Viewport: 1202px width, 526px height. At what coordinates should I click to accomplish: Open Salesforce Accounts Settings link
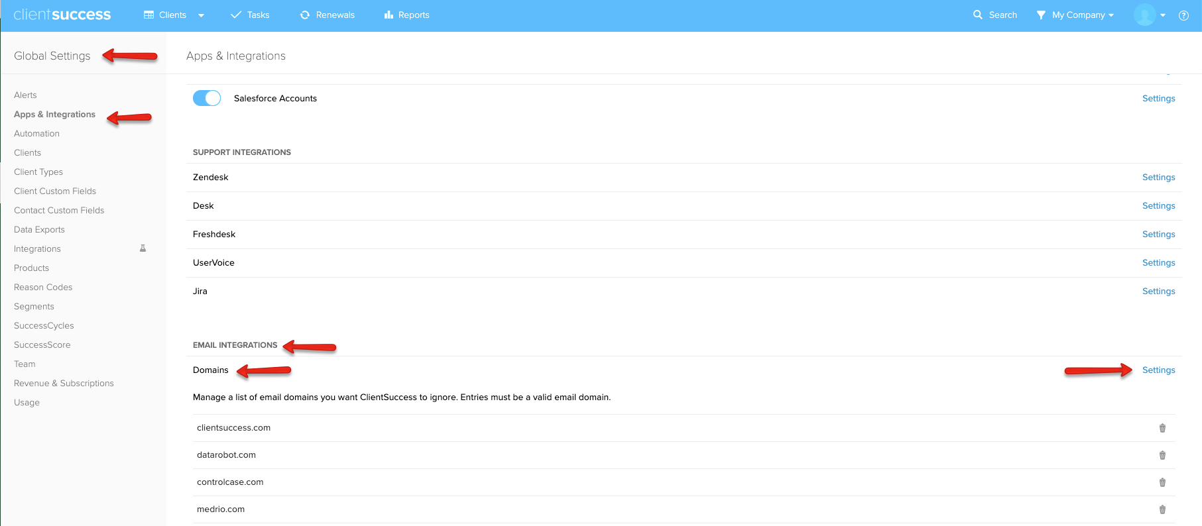[x=1158, y=98]
